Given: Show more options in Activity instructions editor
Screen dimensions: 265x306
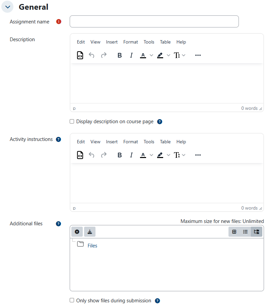Looking at the screenshot, I should tap(198, 155).
